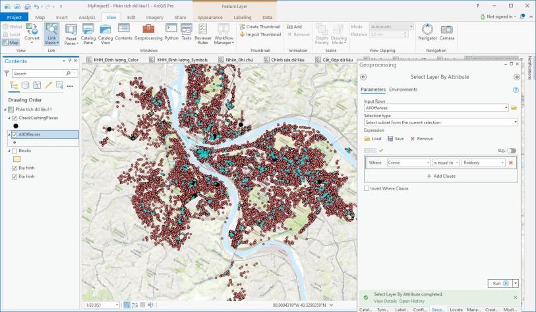Image resolution: width=536 pixels, height=312 pixels.
Task: Go back in the Geoprocessing pane
Action: point(363,77)
